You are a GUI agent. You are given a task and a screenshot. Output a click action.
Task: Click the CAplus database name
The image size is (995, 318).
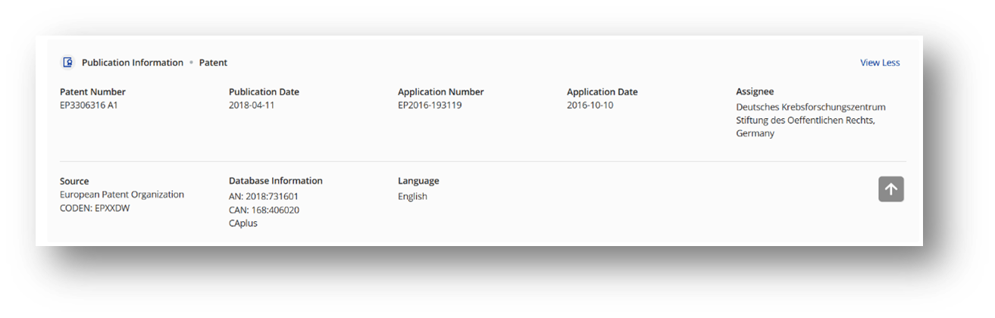(243, 223)
